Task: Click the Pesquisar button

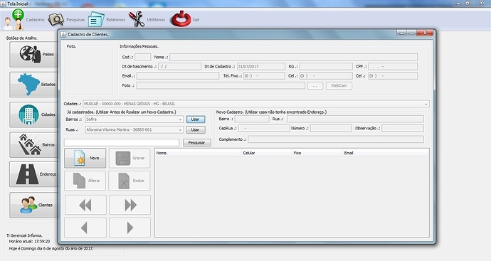Action: tap(196, 142)
